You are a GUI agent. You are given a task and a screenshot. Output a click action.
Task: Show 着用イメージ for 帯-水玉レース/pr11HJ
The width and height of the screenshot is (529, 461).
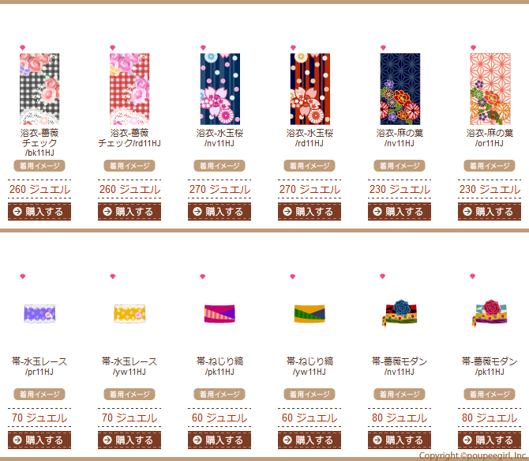pyautogui.click(x=39, y=394)
